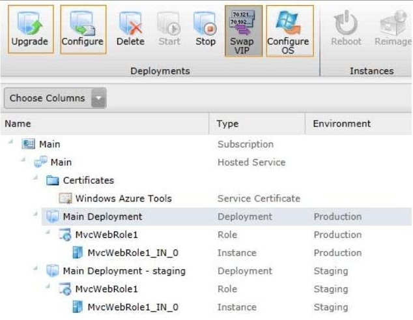Select the Certificates tree item
Viewport: 413px width, 320px height.
(89, 181)
